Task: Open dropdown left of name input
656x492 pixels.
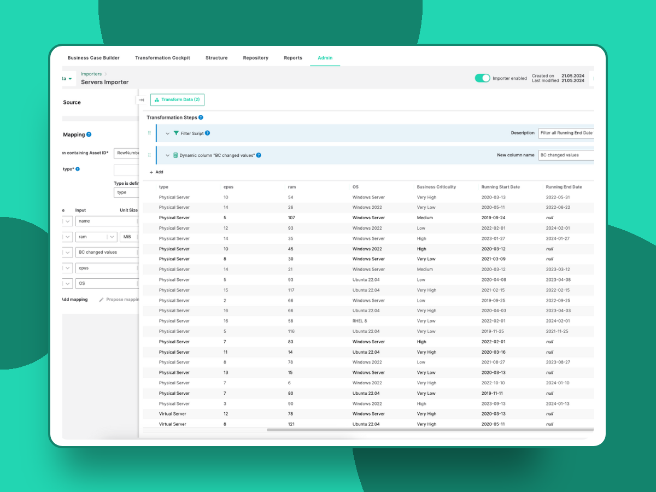Action: (67, 221)
